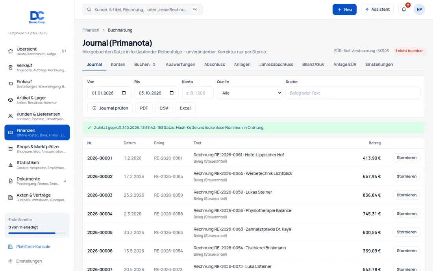Click the Neu button
The height and width of the screenshot is (271, 433).
pyautogui.click(x=344, y=9)
